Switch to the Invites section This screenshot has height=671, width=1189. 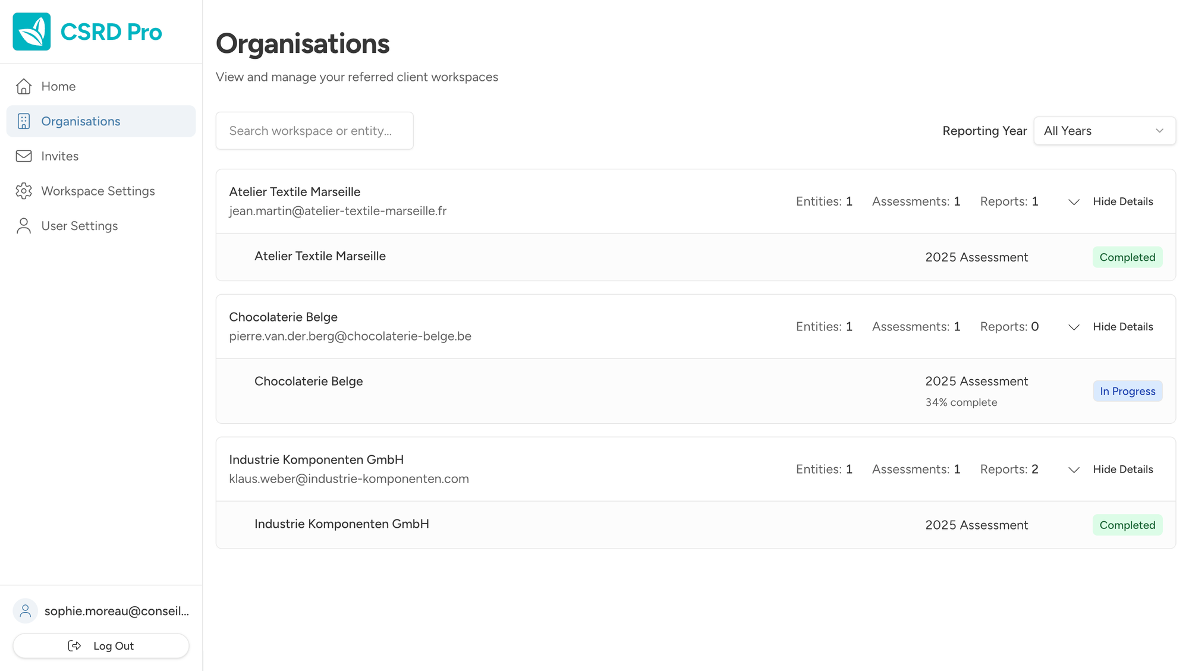pos(59,156)
